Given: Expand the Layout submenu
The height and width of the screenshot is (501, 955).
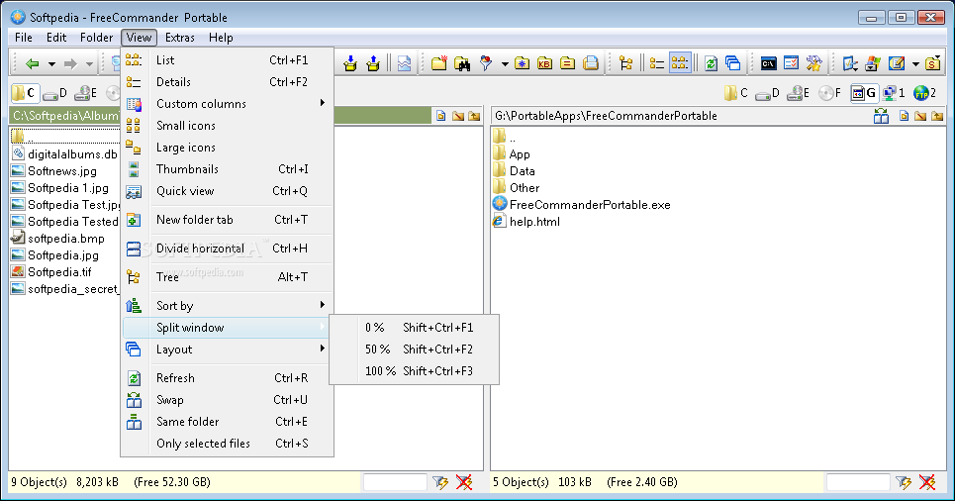Looking at the screenshot, I should (x=228, y=350).
